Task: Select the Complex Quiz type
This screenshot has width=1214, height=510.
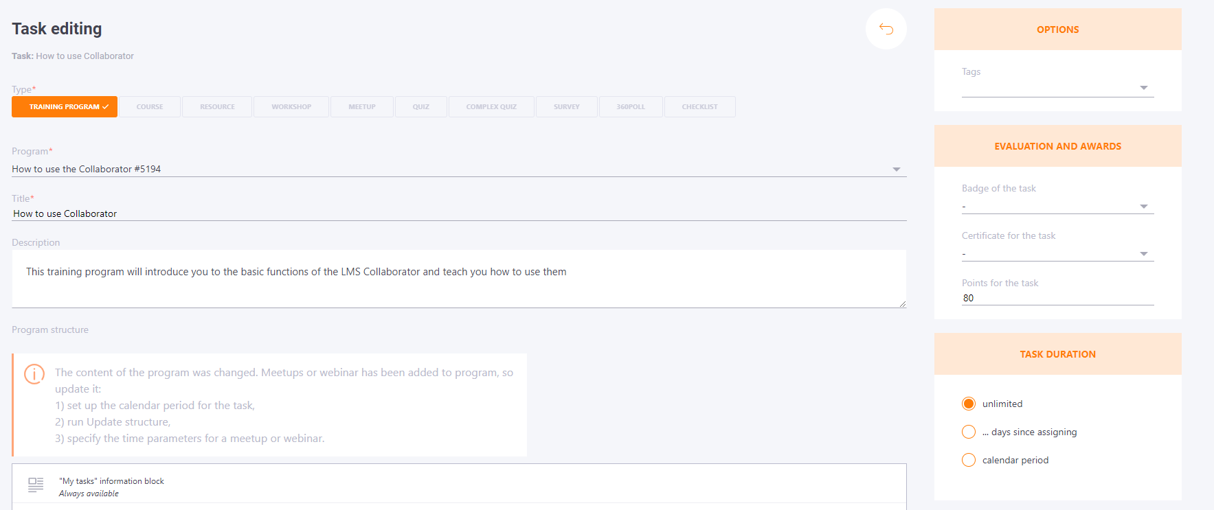Action: (x=491, y=107)
